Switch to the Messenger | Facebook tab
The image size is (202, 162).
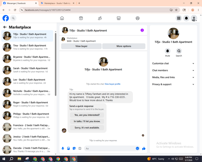tap(20, 3)
